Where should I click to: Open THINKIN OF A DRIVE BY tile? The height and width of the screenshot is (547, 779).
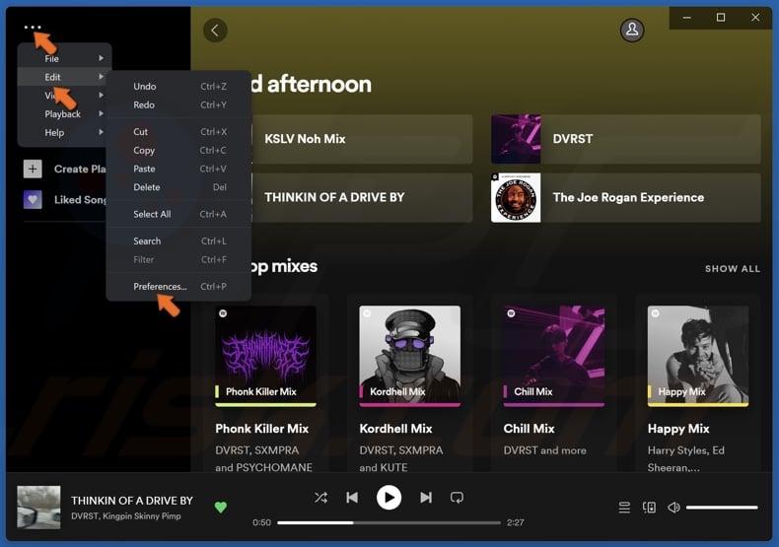coord(362,197)
